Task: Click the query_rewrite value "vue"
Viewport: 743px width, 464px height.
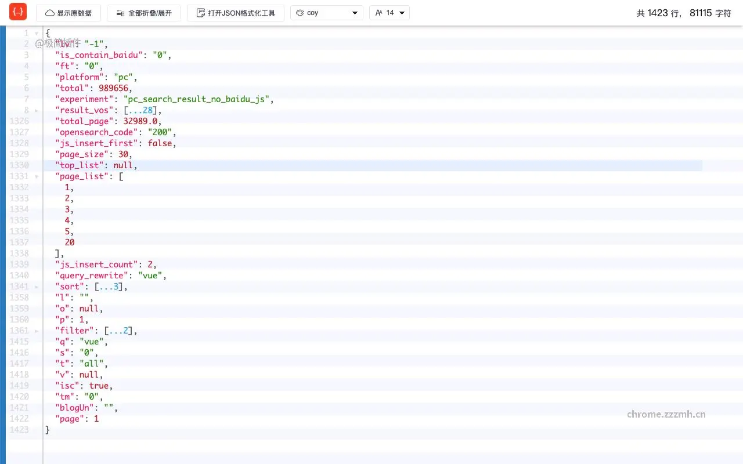Action: tap(150, 275)
